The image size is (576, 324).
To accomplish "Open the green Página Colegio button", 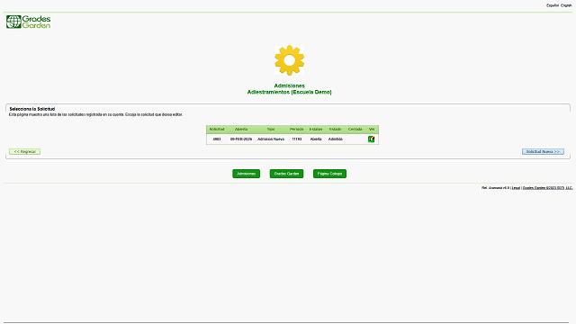I will [329, 174].
